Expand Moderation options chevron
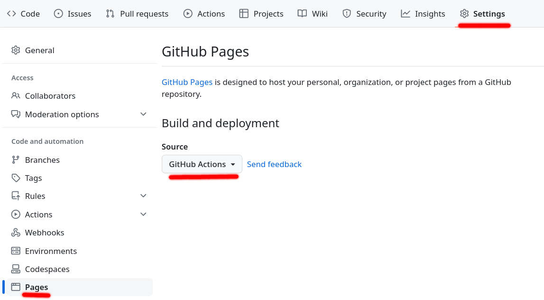 click(x=143, y=114)
